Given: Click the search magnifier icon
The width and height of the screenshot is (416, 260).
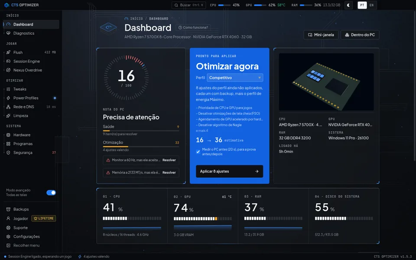Looking at the screenshot, I should pos(176,5).
